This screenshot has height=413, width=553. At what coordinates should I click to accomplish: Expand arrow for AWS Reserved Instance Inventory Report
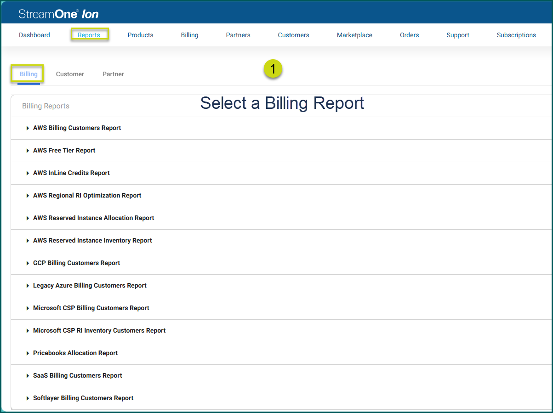click(x=28, y=241)
